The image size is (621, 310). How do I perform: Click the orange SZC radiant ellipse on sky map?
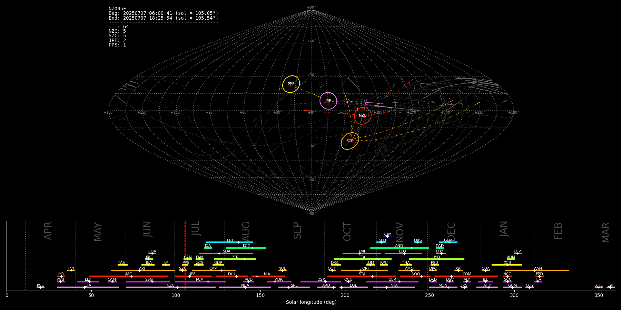(x=350, y=141)
